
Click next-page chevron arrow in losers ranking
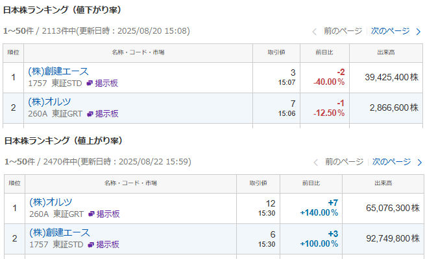click(x=419, y=32)
